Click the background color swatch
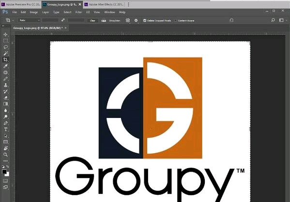The width and height of the screenshot is (290, 202). point(8,174)
